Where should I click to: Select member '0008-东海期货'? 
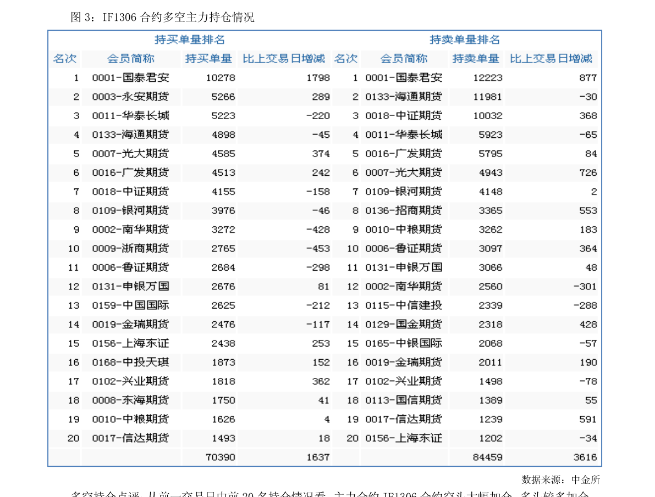tap(130, 400)
